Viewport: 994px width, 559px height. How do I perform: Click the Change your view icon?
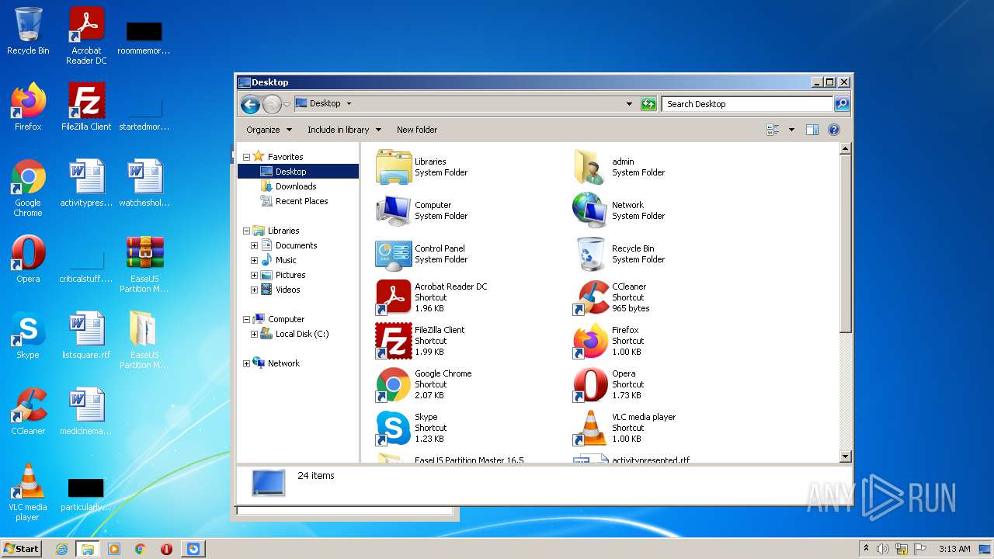point(773,130)
